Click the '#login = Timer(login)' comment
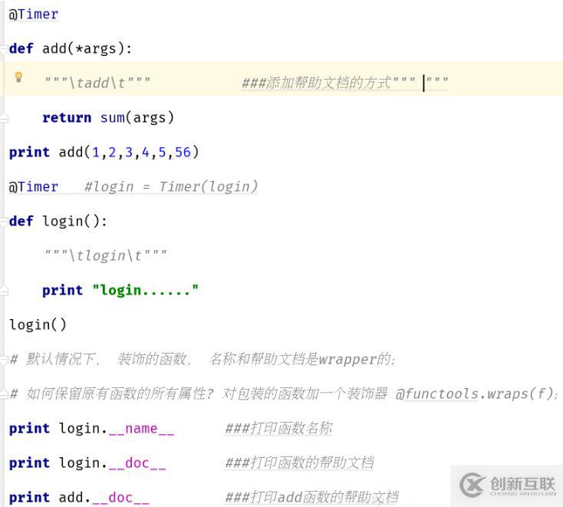Screen dimensions: 563x507 170,186
